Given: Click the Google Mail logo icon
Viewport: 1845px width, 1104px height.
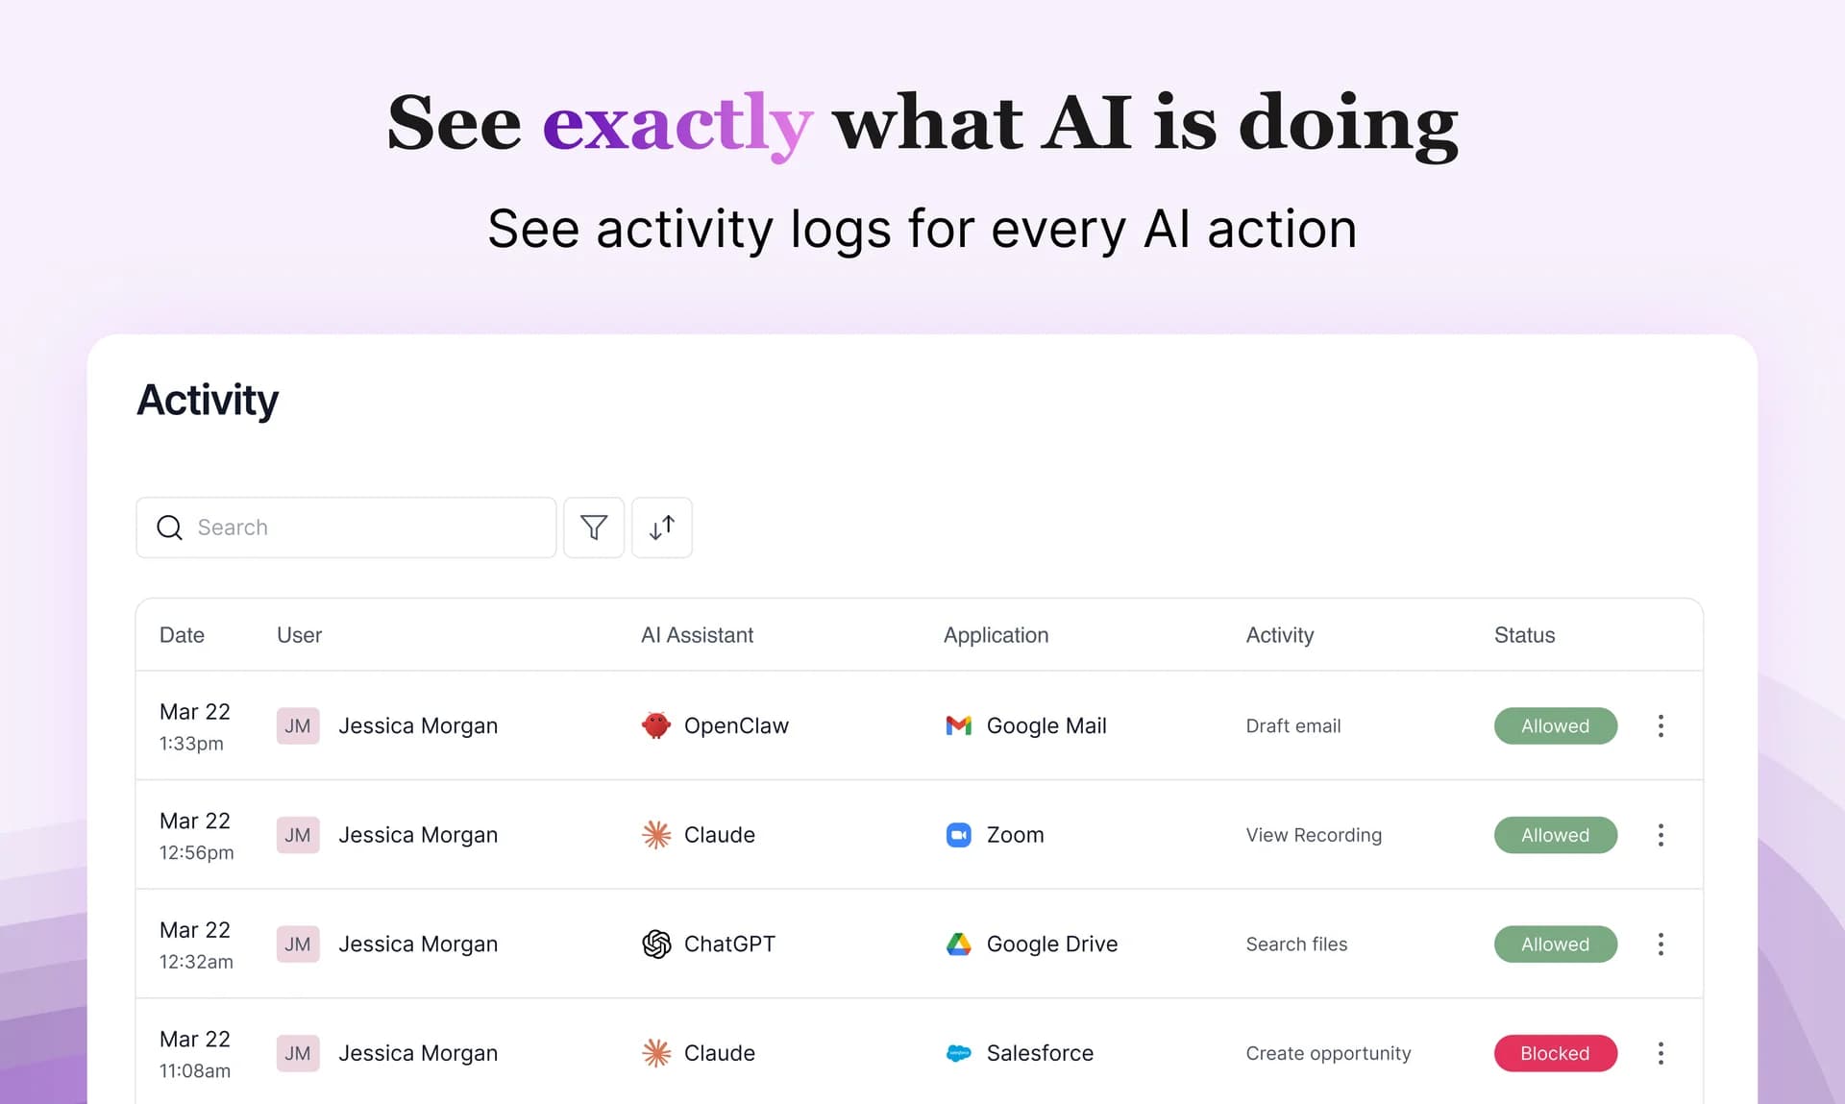Looking at the screenshot, I should [959, 725].
